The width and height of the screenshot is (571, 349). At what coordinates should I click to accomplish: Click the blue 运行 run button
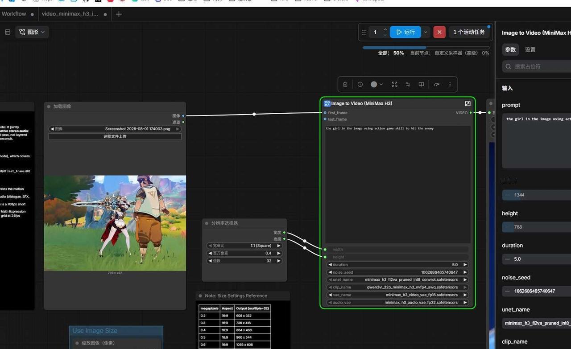click(x=405, y=32)
